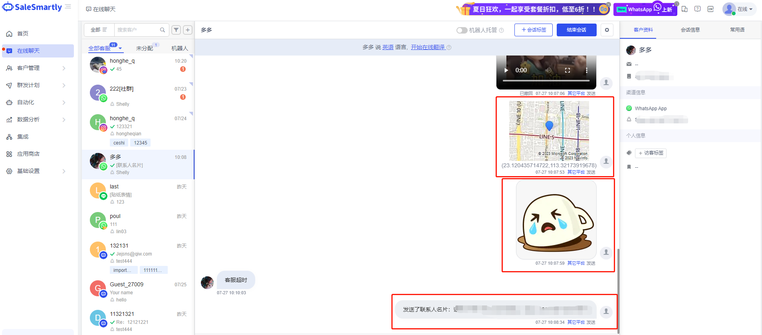
Task: Click the 访客标签 add button
Action: tap(651, 153)
